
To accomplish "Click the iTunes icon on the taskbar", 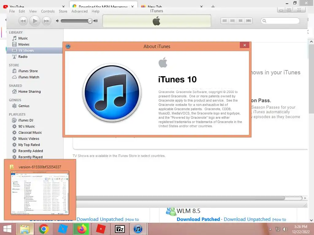I will pos(138,229).
